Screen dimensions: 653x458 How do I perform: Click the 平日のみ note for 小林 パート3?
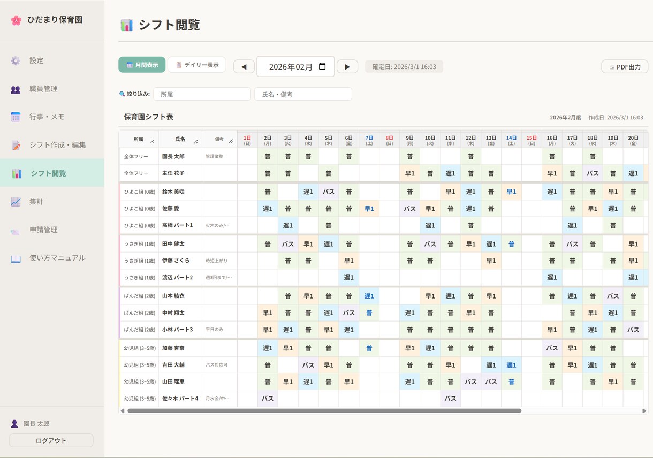(215, 330)
